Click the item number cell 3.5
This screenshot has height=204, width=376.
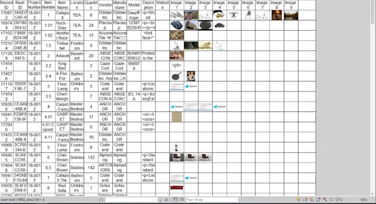click(x=48, y=96)
